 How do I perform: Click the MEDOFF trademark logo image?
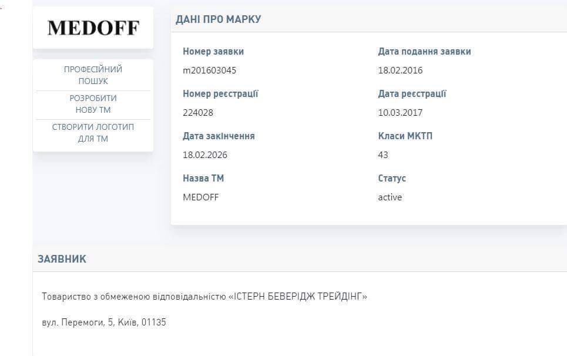tap(93, 28)
